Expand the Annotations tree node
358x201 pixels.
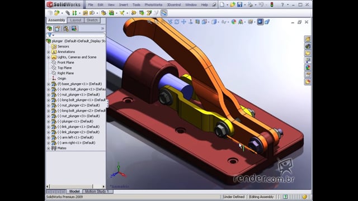coord(49,52)
